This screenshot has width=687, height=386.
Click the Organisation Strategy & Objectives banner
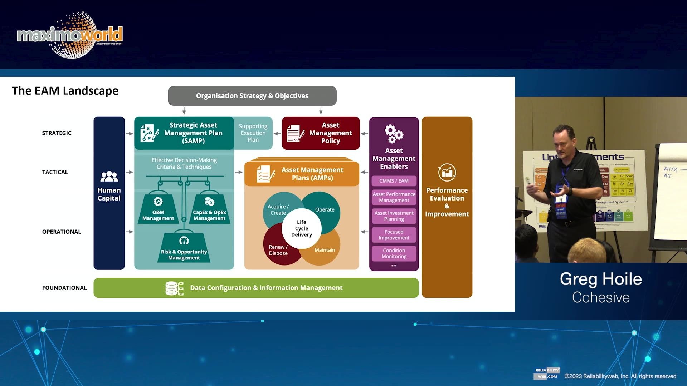(252, 96)
